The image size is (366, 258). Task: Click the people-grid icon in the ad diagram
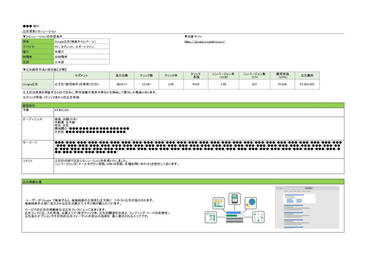click(258, 217)
